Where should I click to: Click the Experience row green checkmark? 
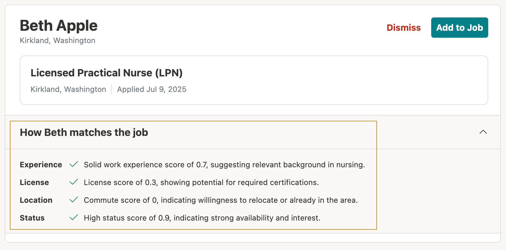pyautogui.click(x=74, y=164)
